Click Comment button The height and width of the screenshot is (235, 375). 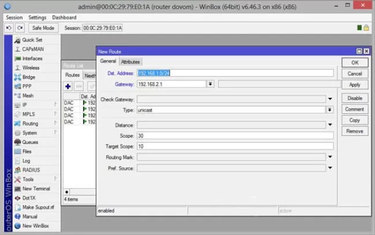tap(355, 109)
